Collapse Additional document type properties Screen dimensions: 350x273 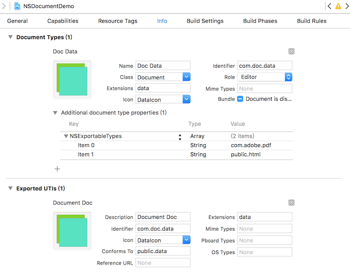[55, 113]
